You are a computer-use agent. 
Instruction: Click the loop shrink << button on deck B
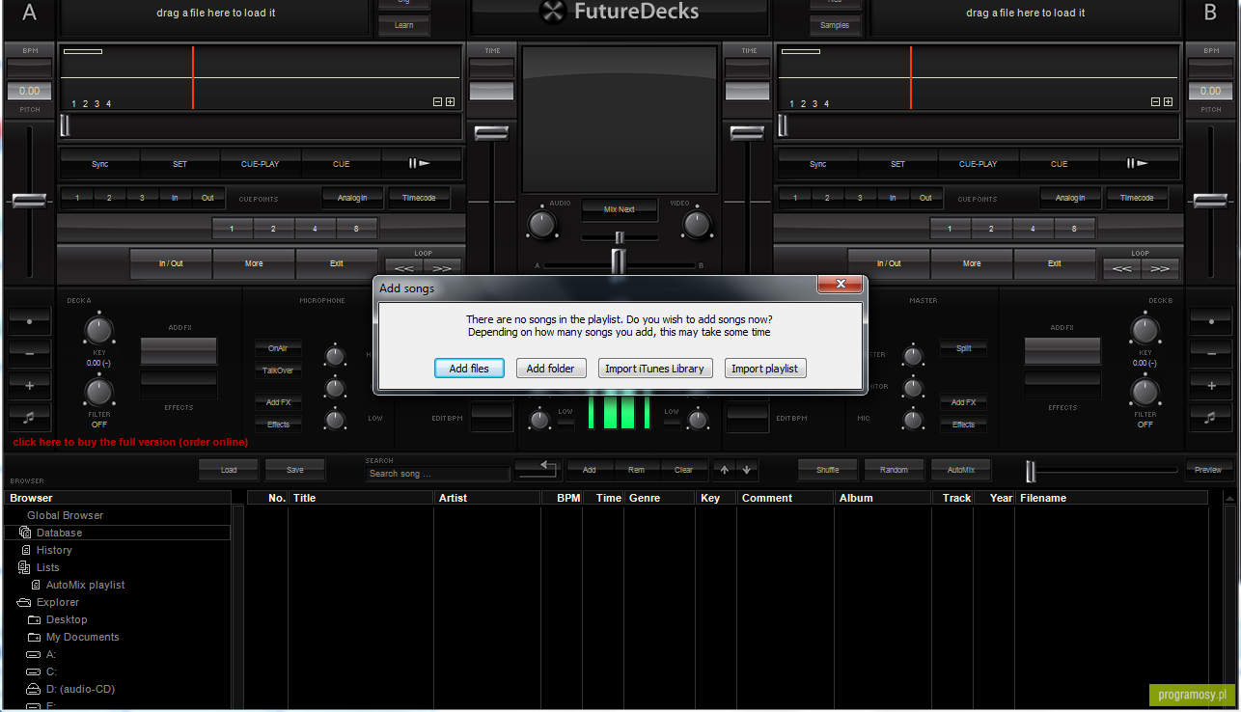[x=1122, y=268]
